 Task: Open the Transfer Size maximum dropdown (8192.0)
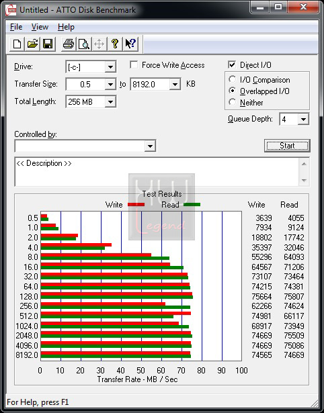pyautogui.click(x=175, y=85)
